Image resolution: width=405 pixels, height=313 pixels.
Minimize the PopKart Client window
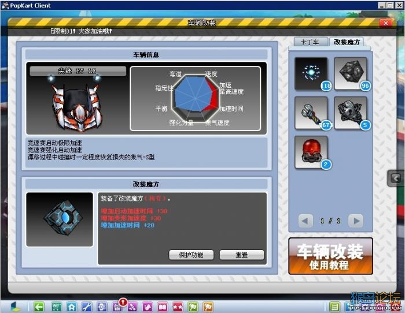tap(382, 5)
